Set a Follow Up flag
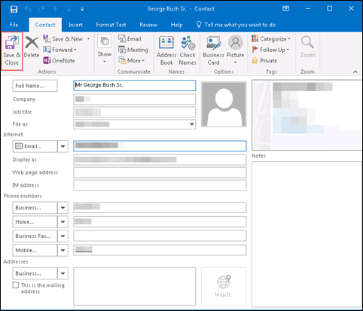The height and width of the screenshot is (311, 363). [x=270, y=50]
